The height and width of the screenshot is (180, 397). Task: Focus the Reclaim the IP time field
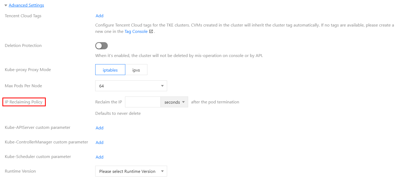tap(143, 102)
